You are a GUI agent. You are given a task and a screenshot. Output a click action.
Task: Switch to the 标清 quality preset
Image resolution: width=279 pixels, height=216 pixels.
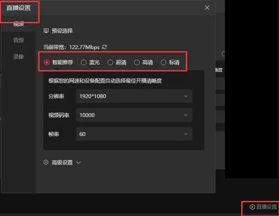pos(164,62)
